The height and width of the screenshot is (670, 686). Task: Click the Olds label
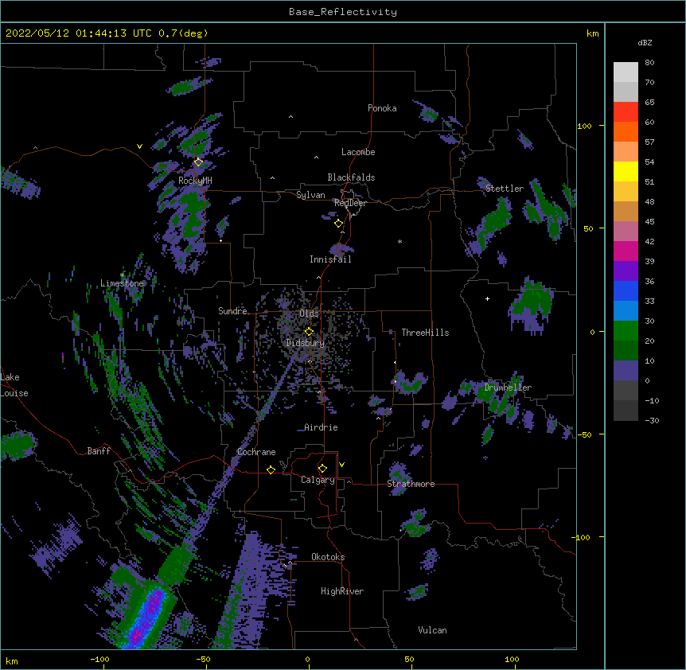coord(309,314)
